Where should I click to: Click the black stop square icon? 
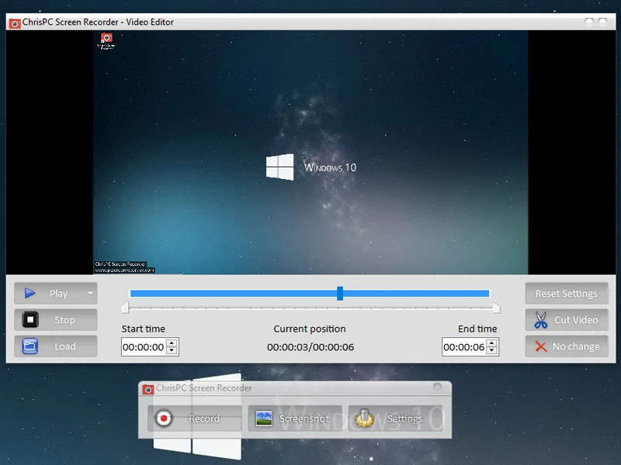(30, 319)
